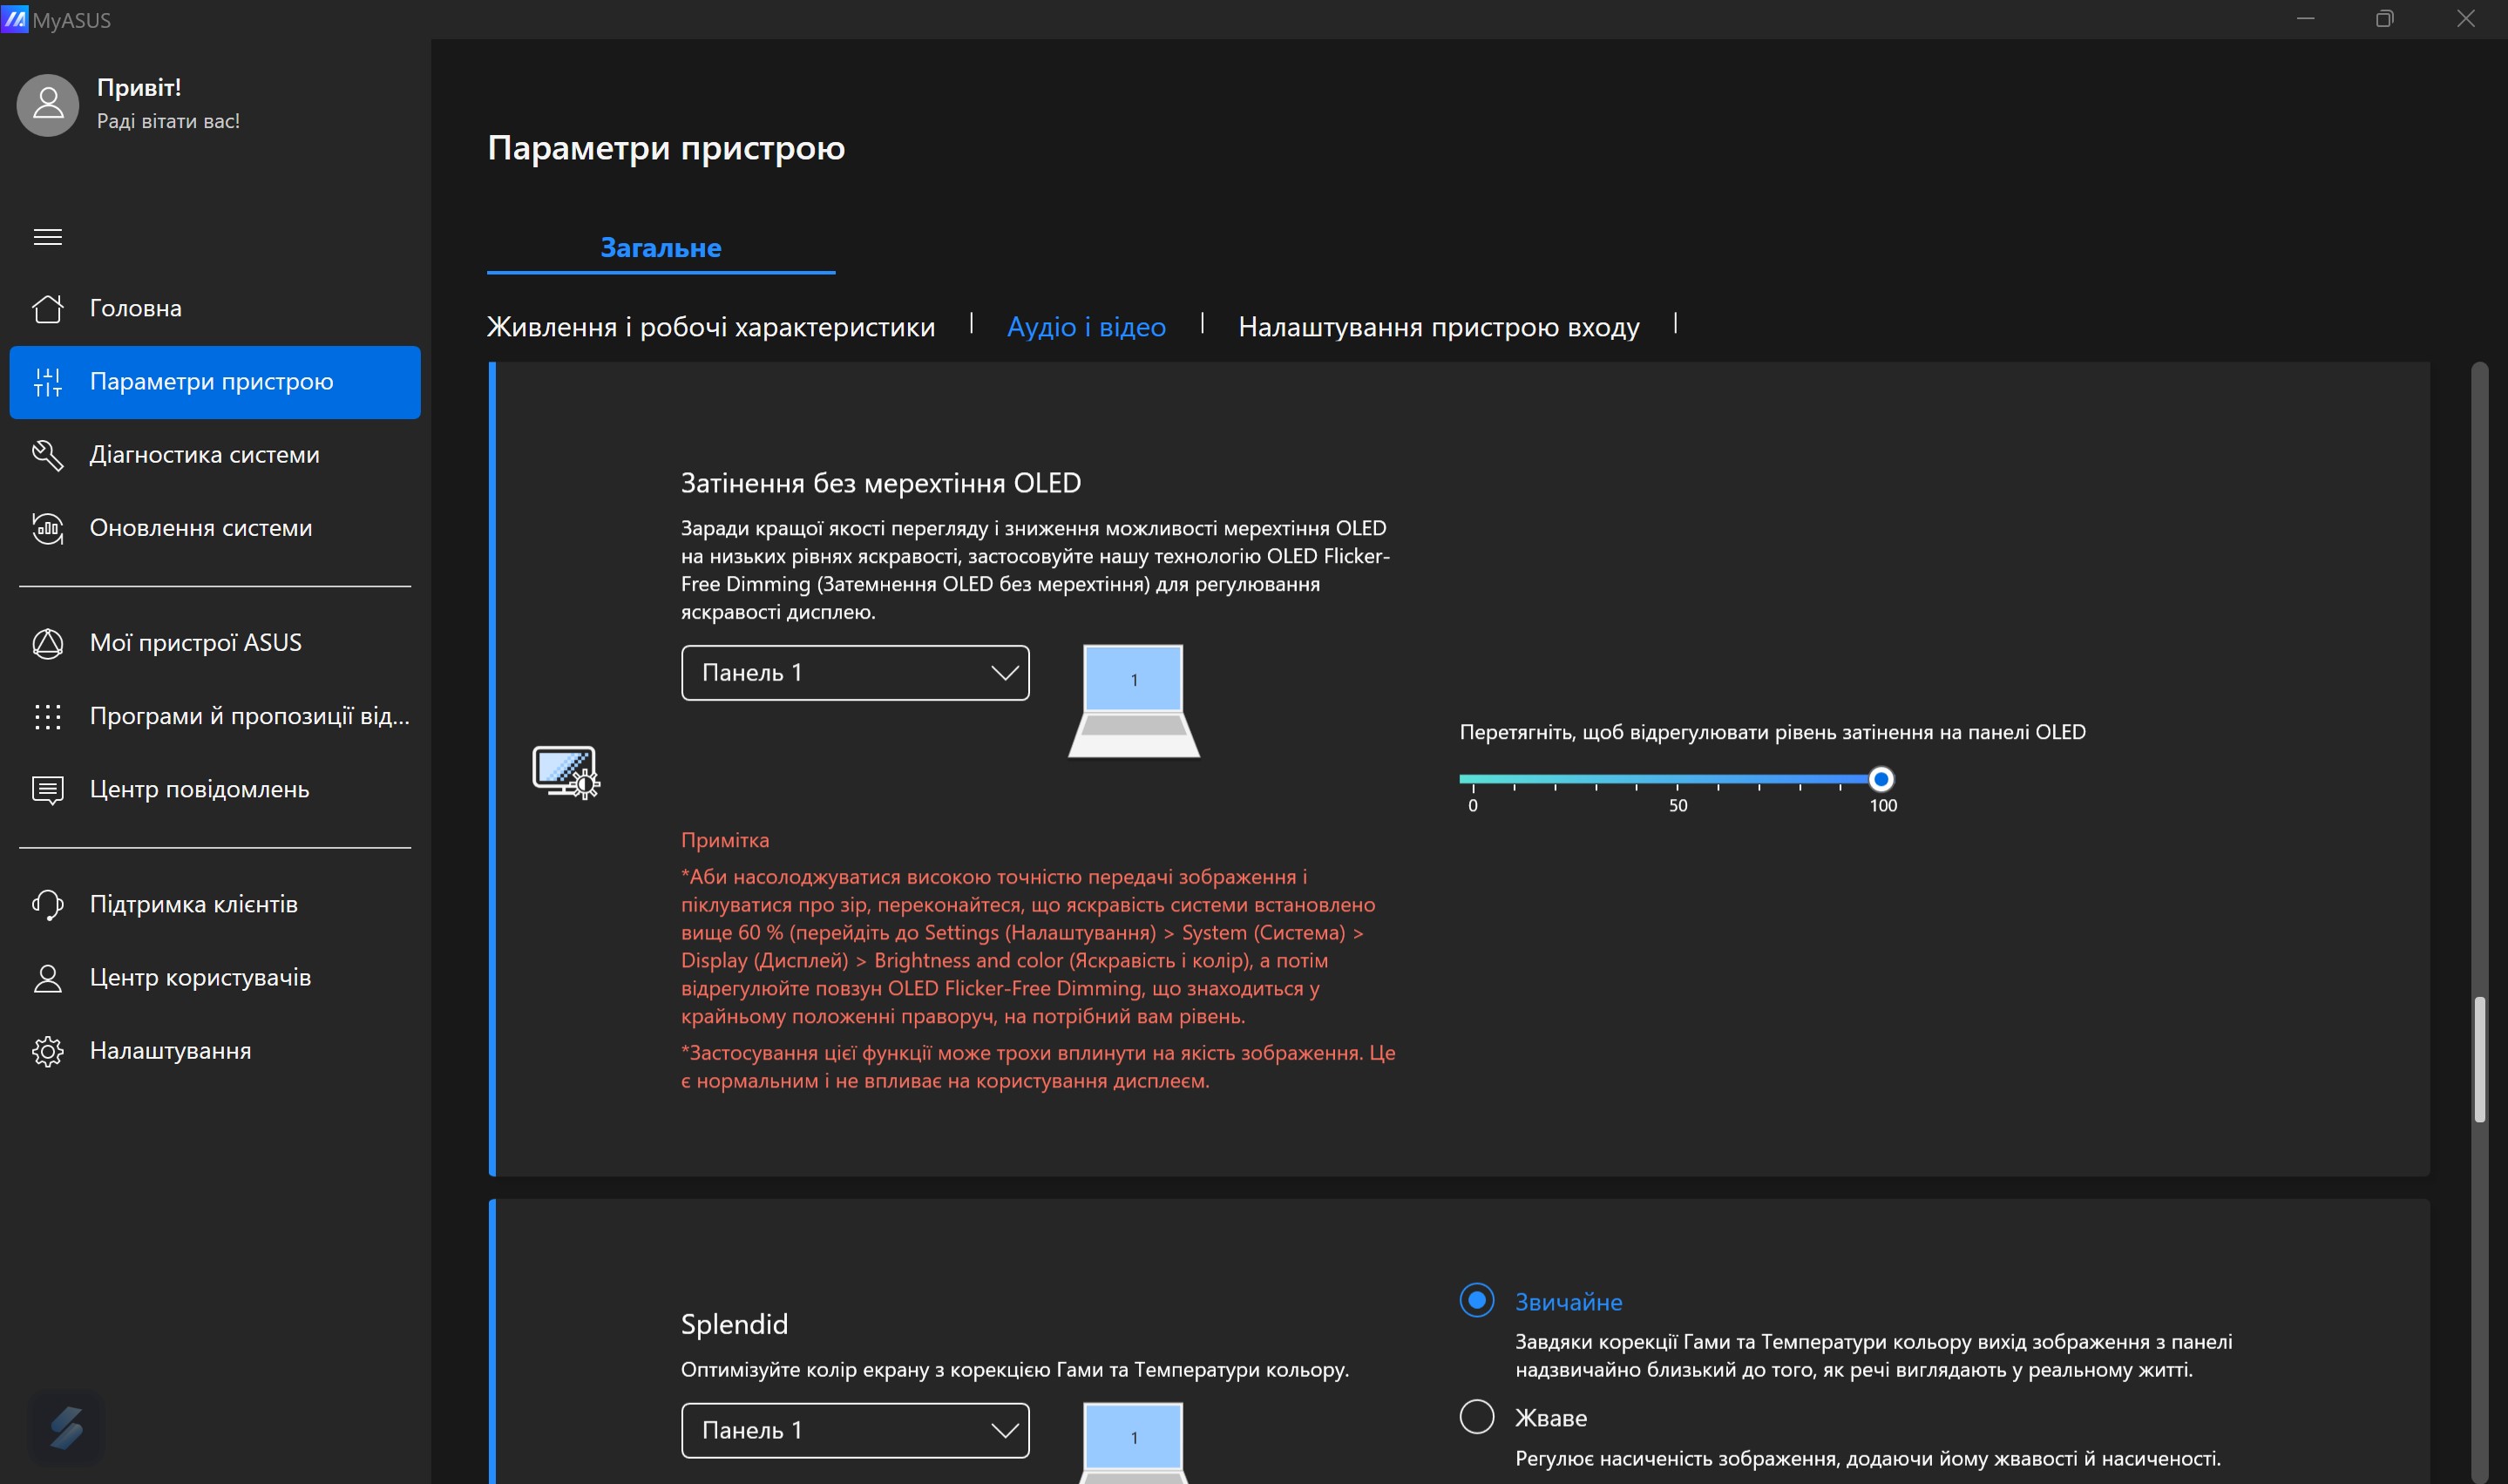Screen dimensions: 2508x1484
Task: Expand Панель 1 dropdown under OLED dimming
Action: click(855, 673)
